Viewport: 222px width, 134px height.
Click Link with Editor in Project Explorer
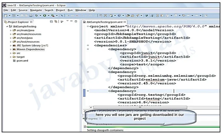pos(56,22)
